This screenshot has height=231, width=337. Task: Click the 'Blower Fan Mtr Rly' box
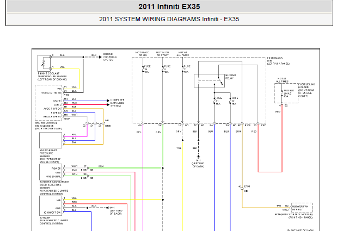[x=302, y=208]
